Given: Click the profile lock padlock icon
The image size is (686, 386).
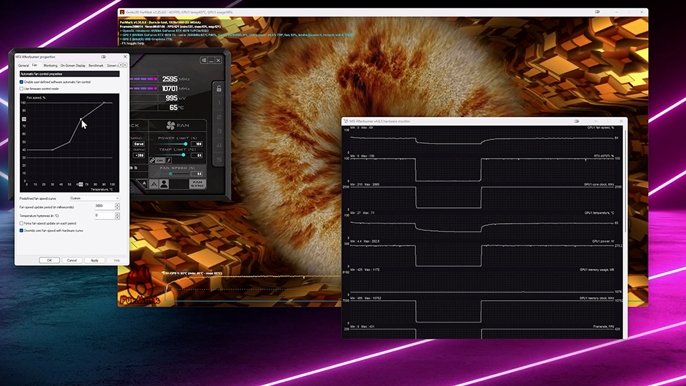Looking at the screenshot, I should point(219,88).
